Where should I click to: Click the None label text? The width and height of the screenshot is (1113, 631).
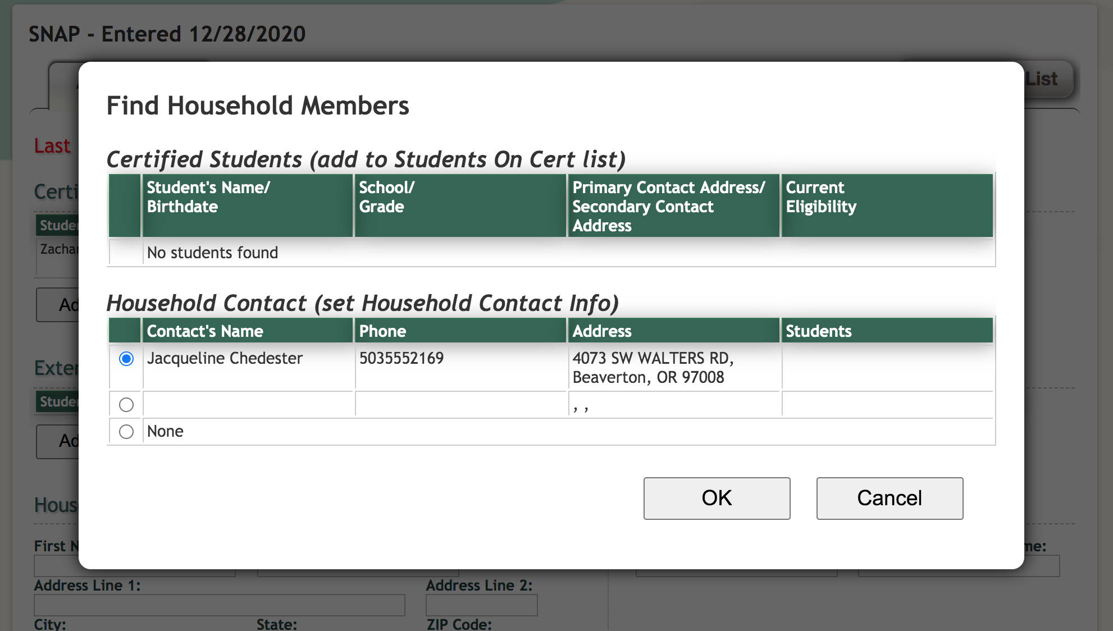165,431
